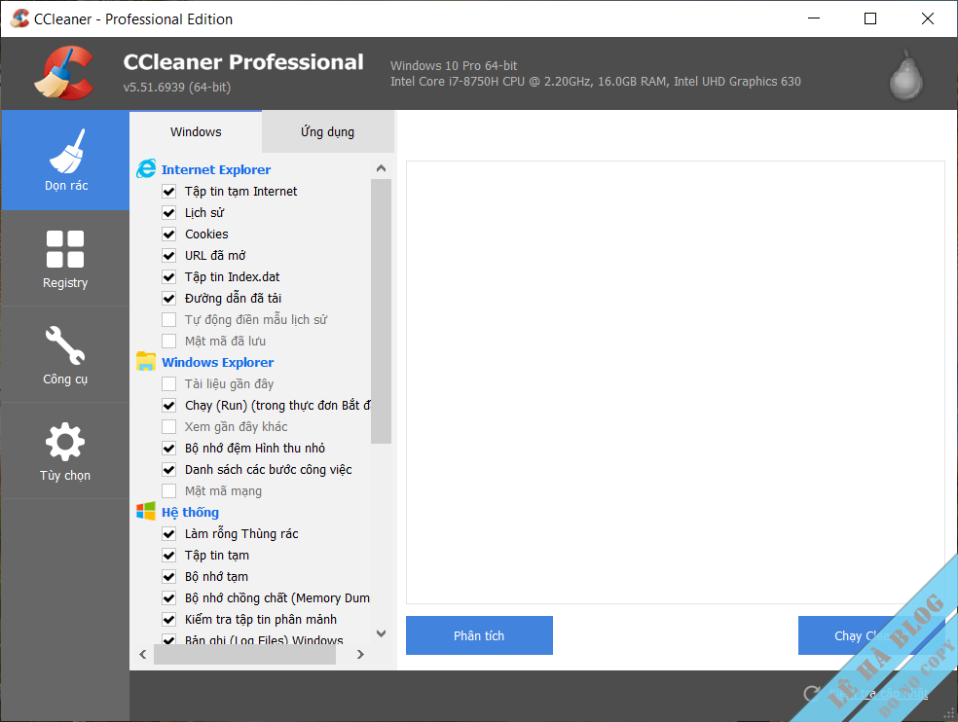Toggle Tập tin tạm checkbox under Hệ thống
Screen dimensions: 958x722
(x=169, y=555)
